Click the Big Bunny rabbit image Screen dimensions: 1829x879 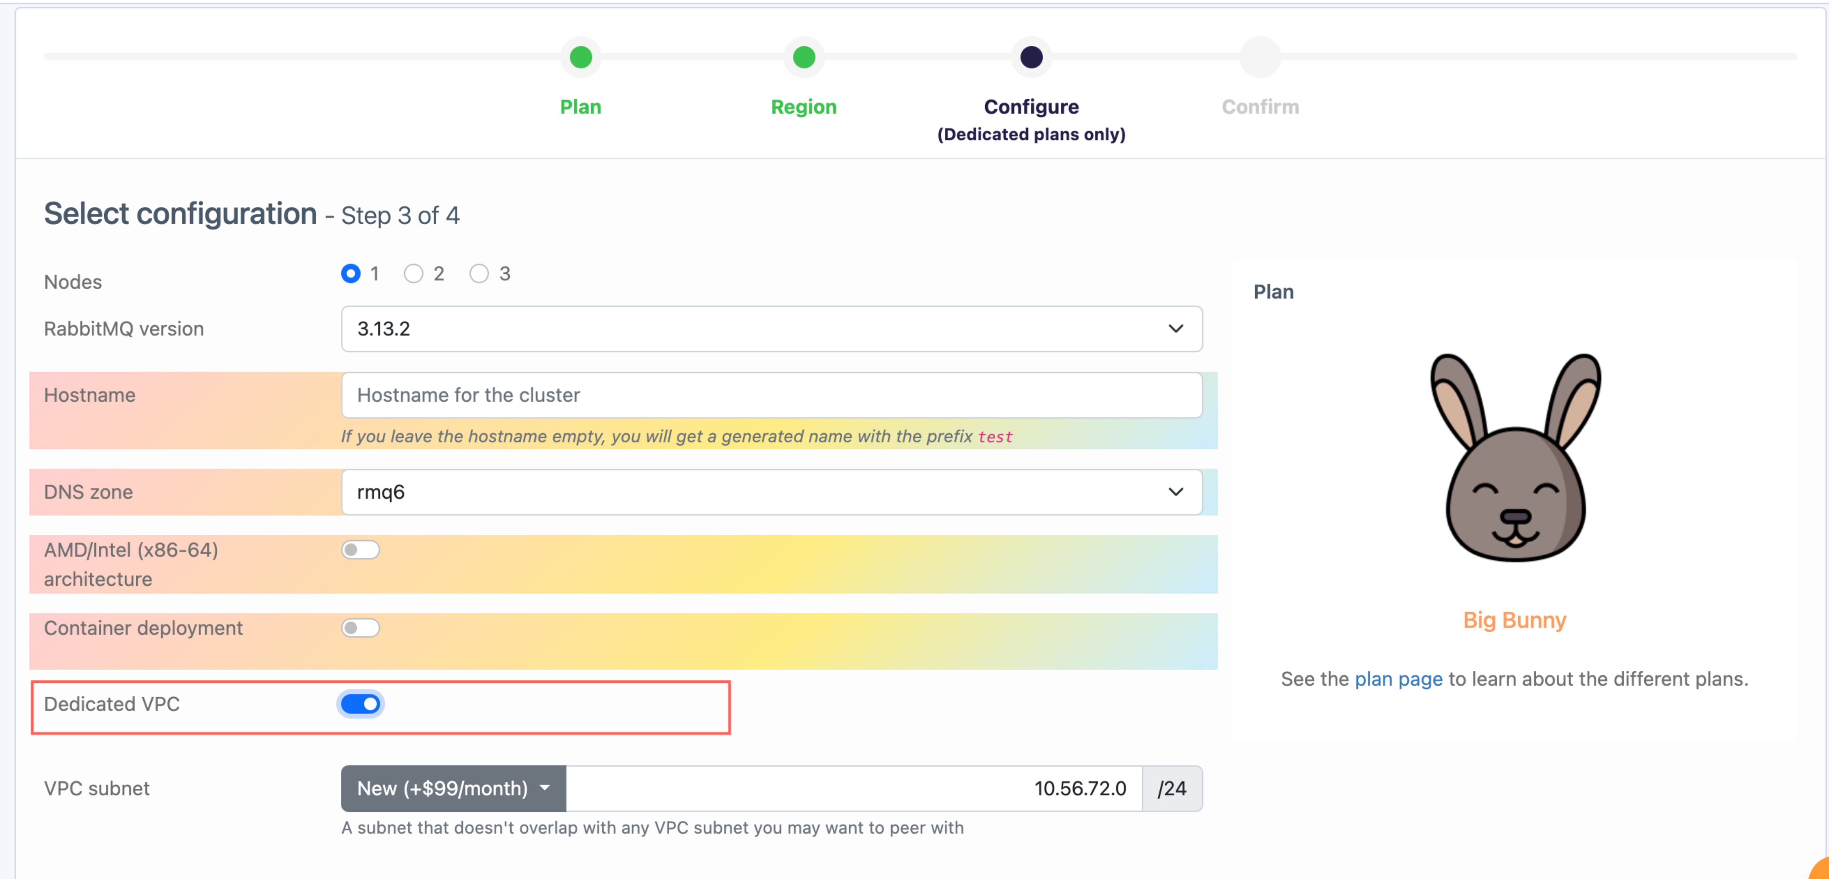tap(1515, 457)
